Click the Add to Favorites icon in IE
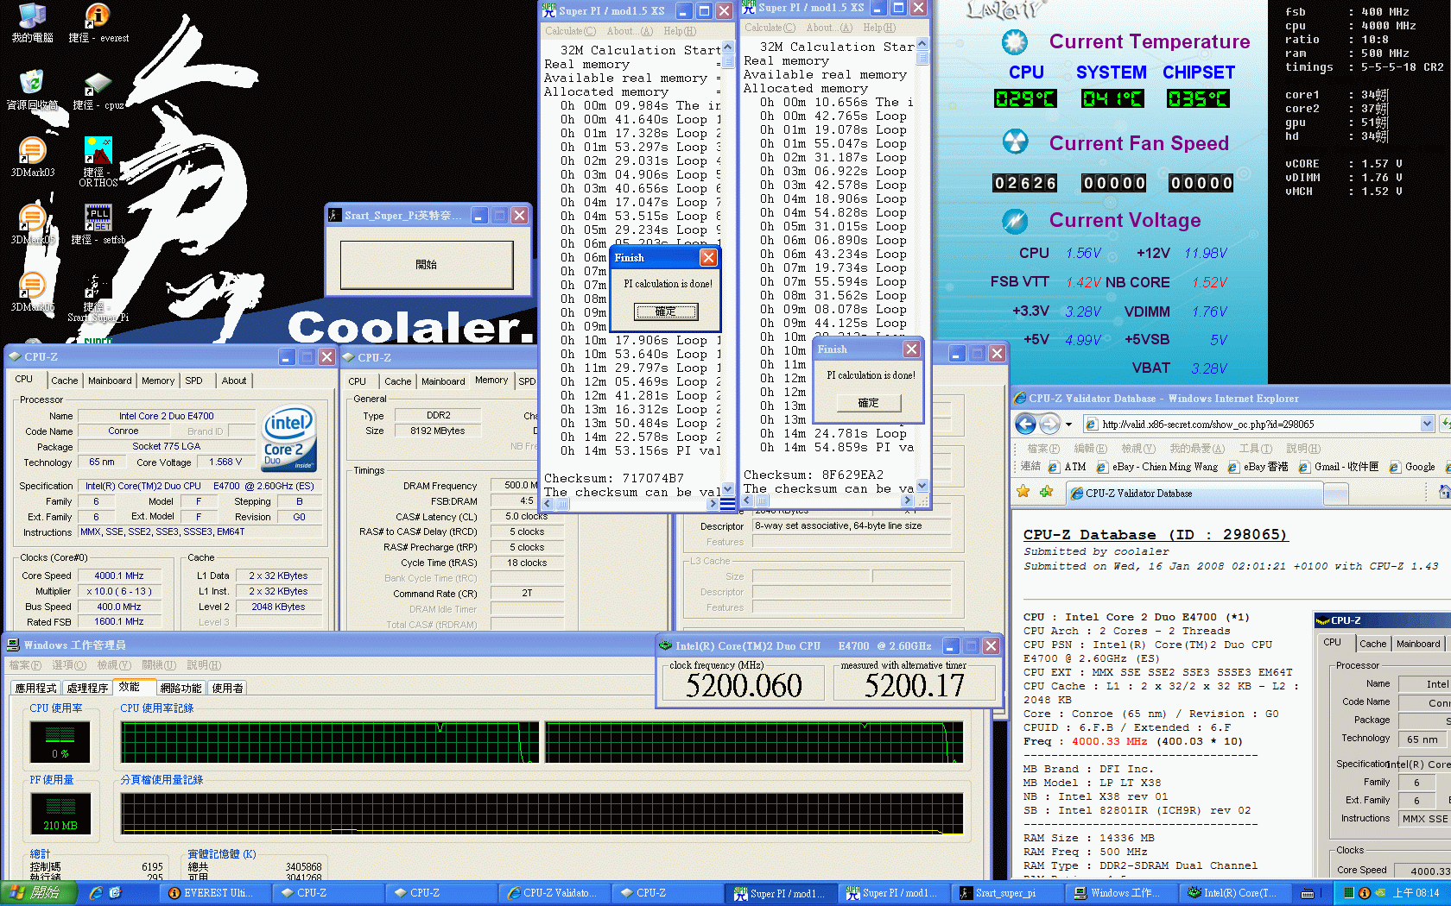This screenshot has height=906, width=1451. pyautogui.click(x=1046, y=492)
